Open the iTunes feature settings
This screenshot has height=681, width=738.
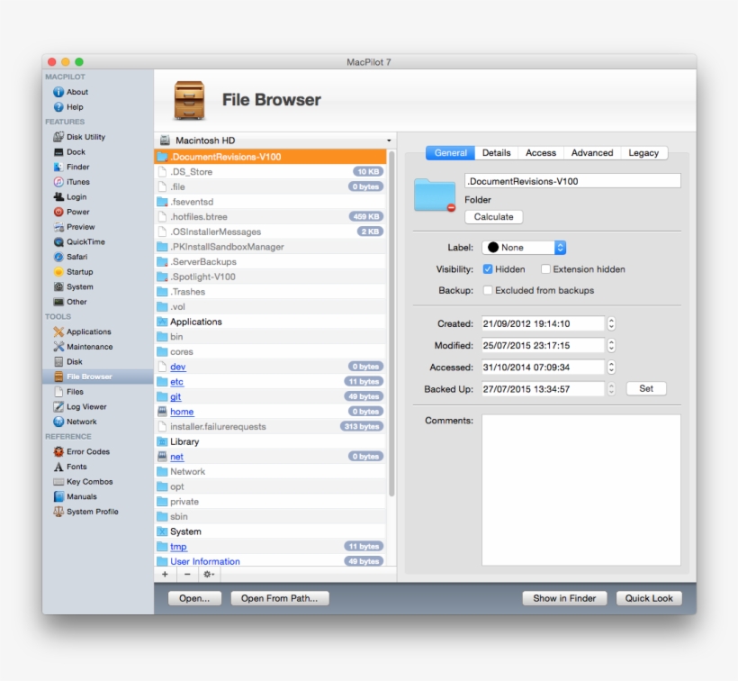tap(73, 182)
